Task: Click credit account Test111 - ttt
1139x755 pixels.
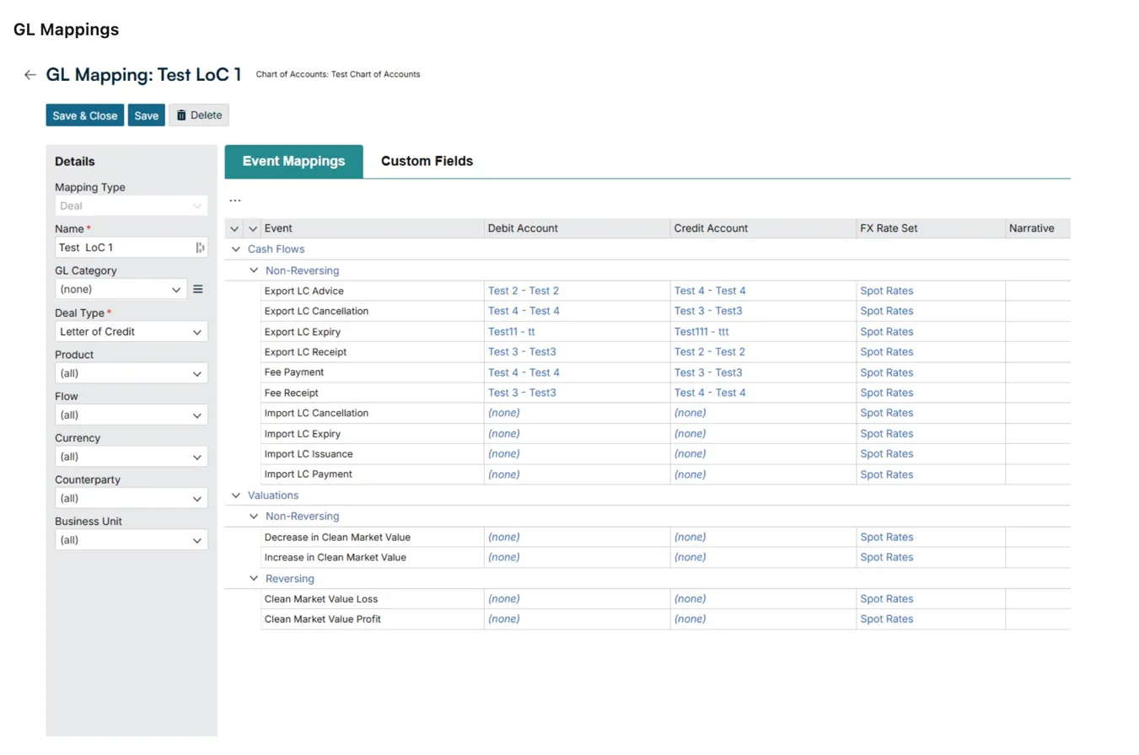Action: (701, 332)
